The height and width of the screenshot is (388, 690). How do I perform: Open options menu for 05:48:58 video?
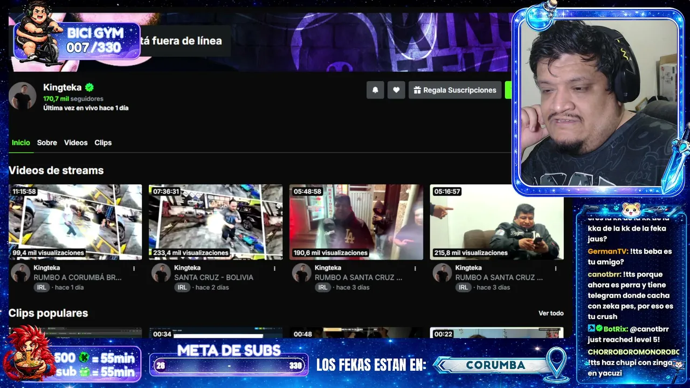[415, 268]
